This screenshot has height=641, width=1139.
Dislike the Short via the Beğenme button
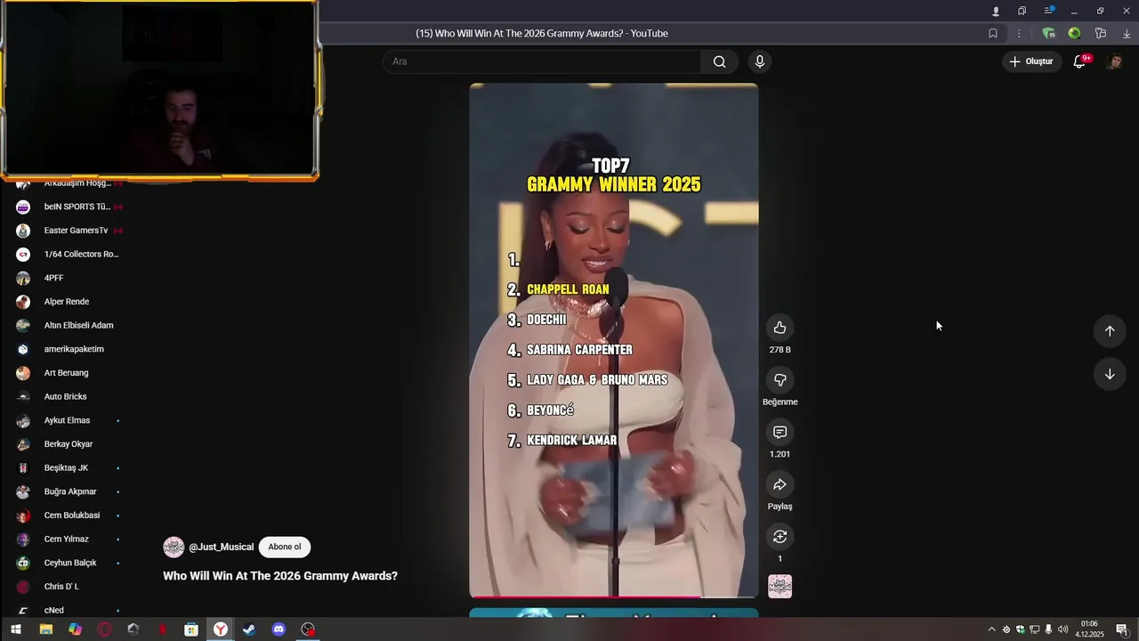(x=780, y=380)
